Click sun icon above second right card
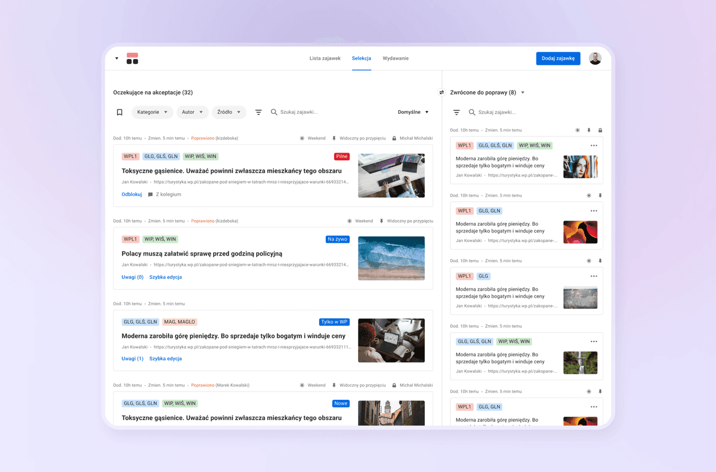Screen dimensions: 716x472 click(589, 195)
